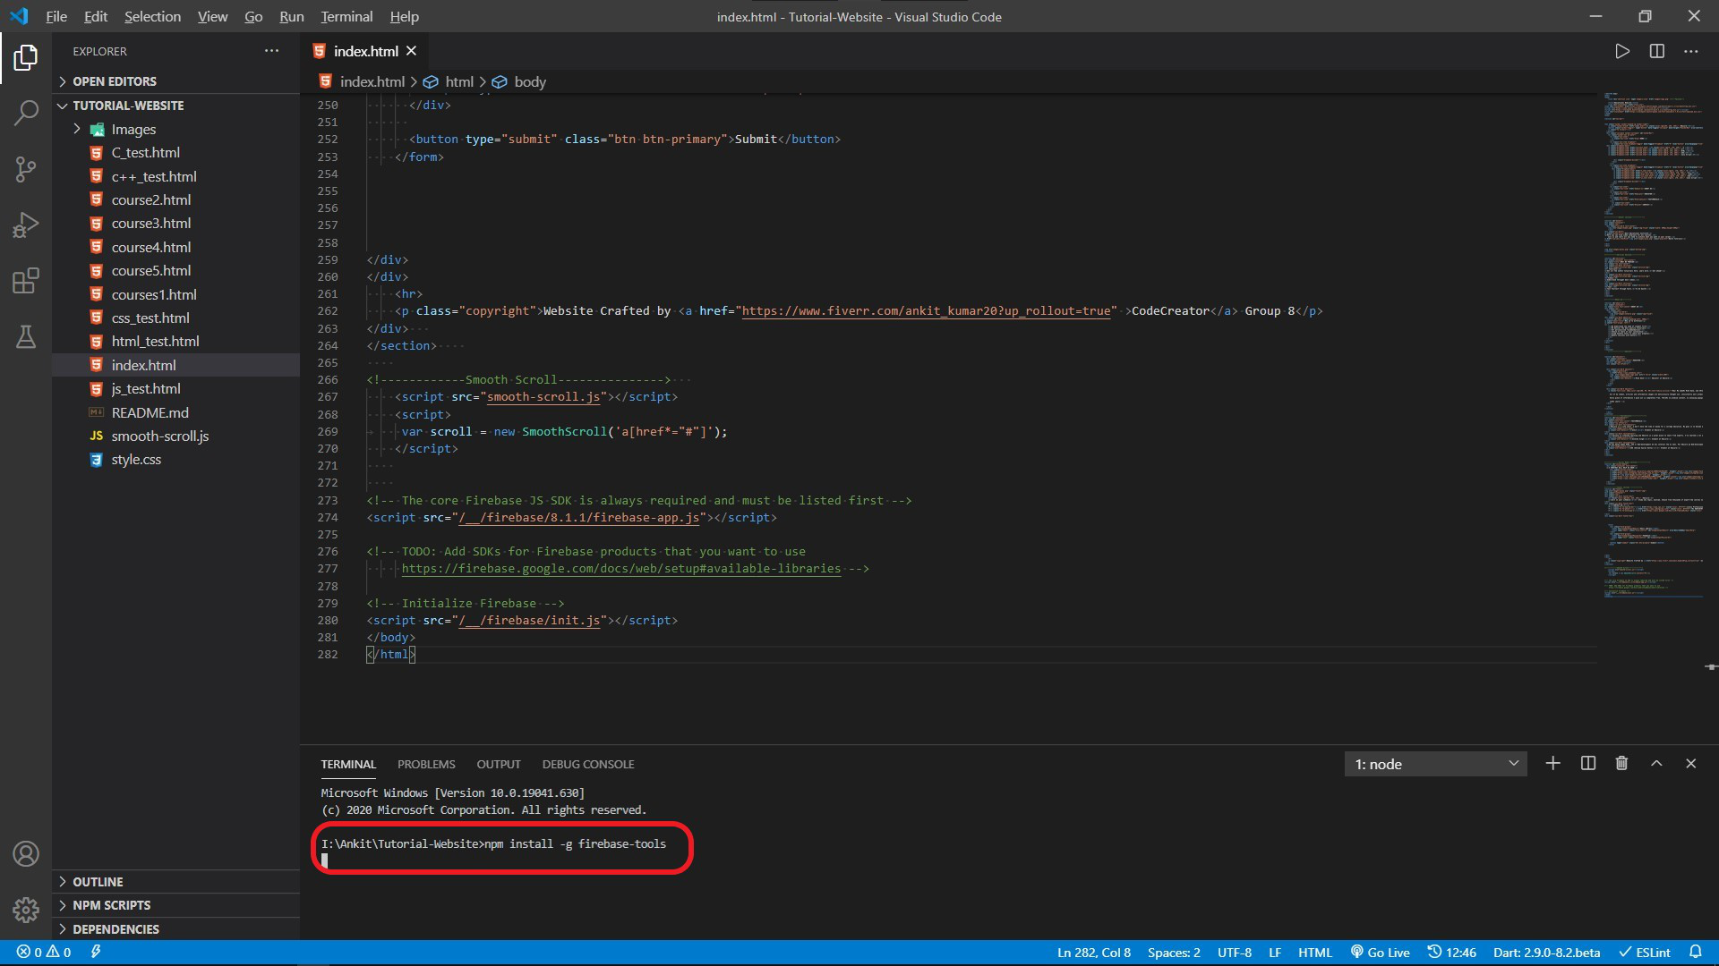
Task: Click the Run Code play icon
Action: click(x=1621, y=52)
